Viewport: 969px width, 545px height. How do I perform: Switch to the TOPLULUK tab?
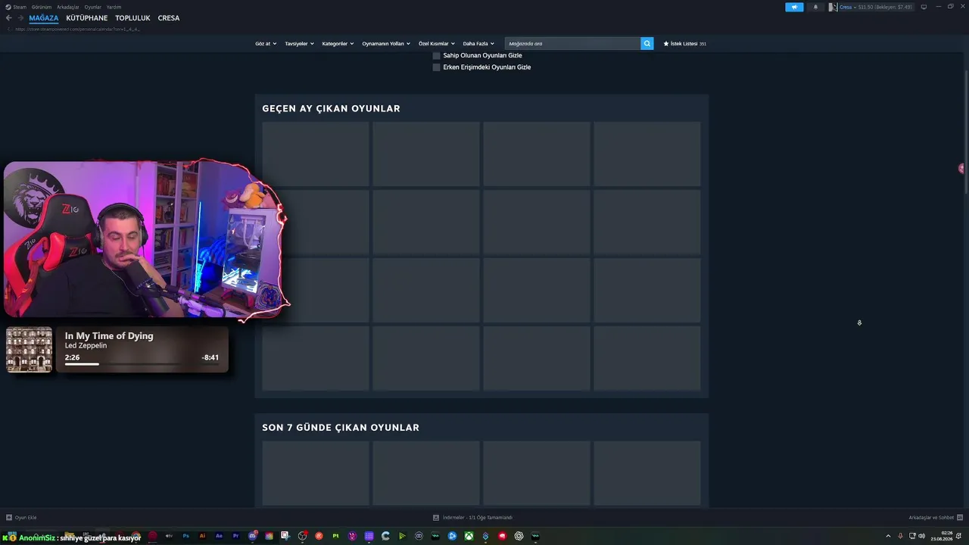pyautogui.click(x=132, y=18)
